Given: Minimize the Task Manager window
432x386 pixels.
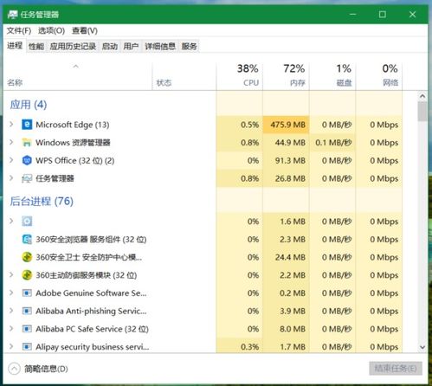Looking at the screenshot, I should [352, 14].
